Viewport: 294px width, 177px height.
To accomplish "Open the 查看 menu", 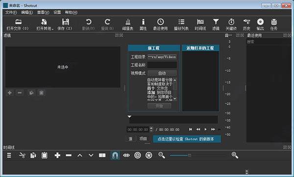I will click(x=43, y=12).
